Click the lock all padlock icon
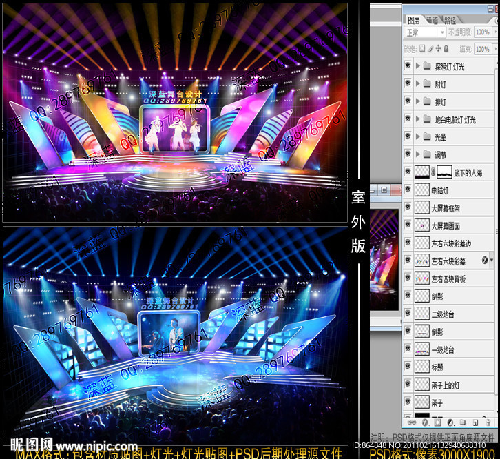This screenshot has height=459, width=500. point(448,49)
